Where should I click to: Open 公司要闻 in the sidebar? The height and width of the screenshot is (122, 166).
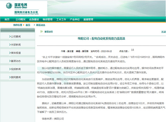click(x=16, y=37)
